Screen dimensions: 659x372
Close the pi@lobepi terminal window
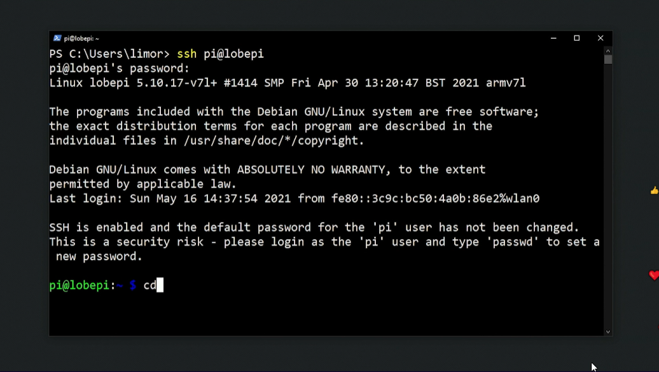600,38
